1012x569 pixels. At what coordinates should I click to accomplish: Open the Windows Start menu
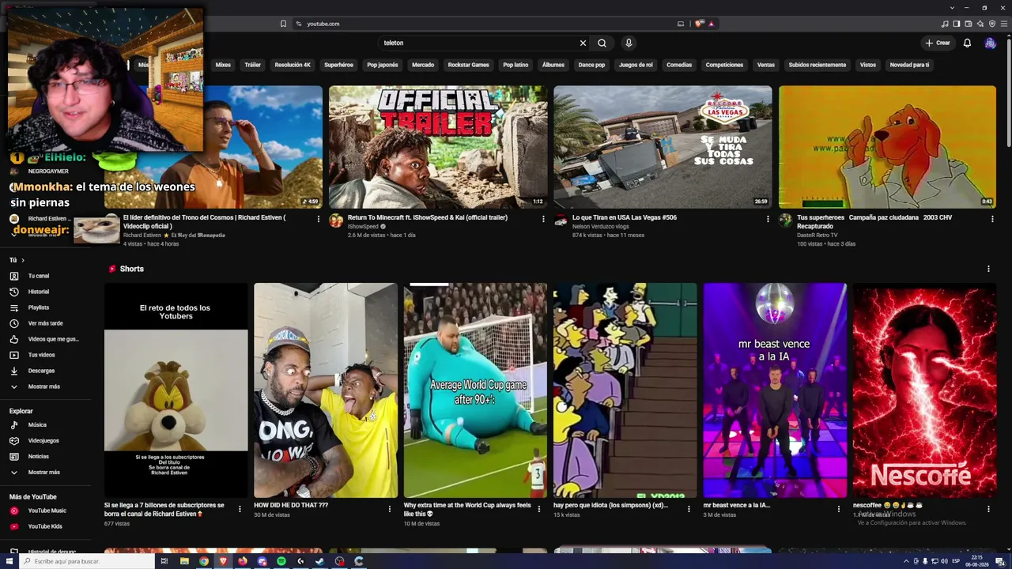[x=9, y=561]
